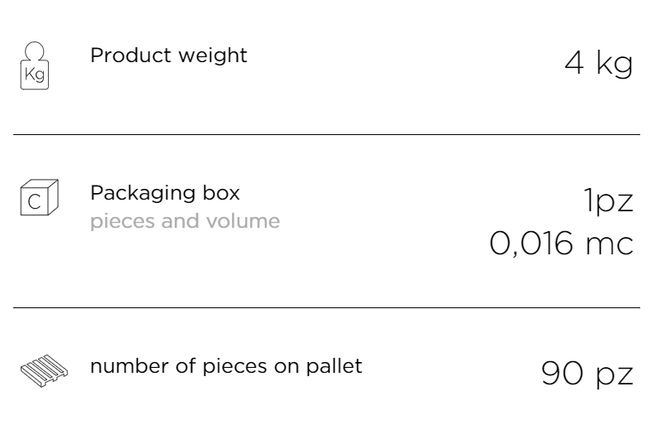This screenshot has width=651, height=425.
Task: Select the Product weight label
Action: click(x=169, y=56)
